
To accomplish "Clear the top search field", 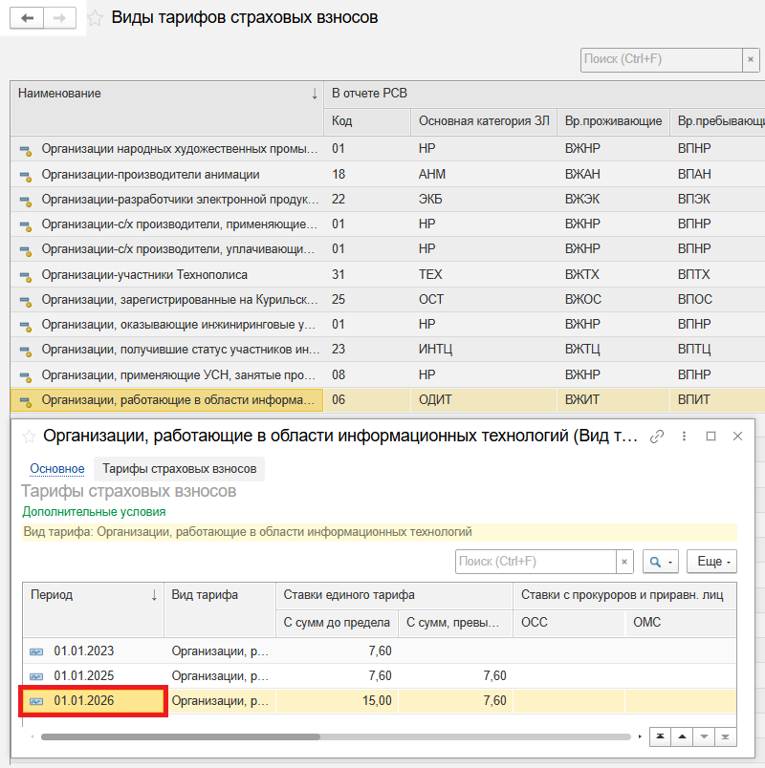I will click(751, 59).
